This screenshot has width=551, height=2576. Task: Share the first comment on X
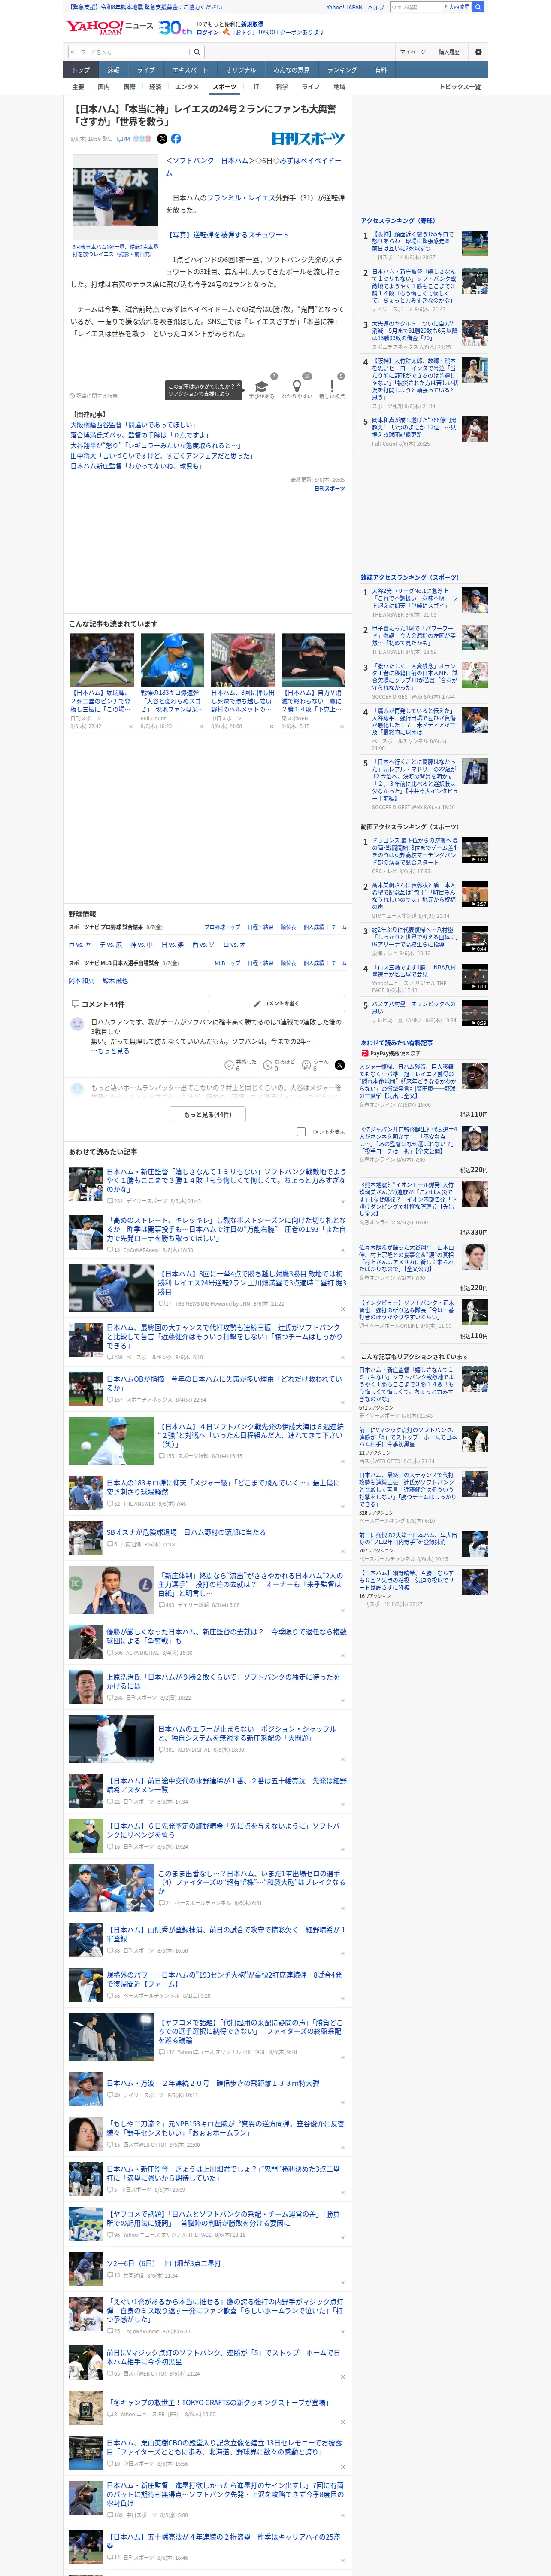click(339, 1065)
